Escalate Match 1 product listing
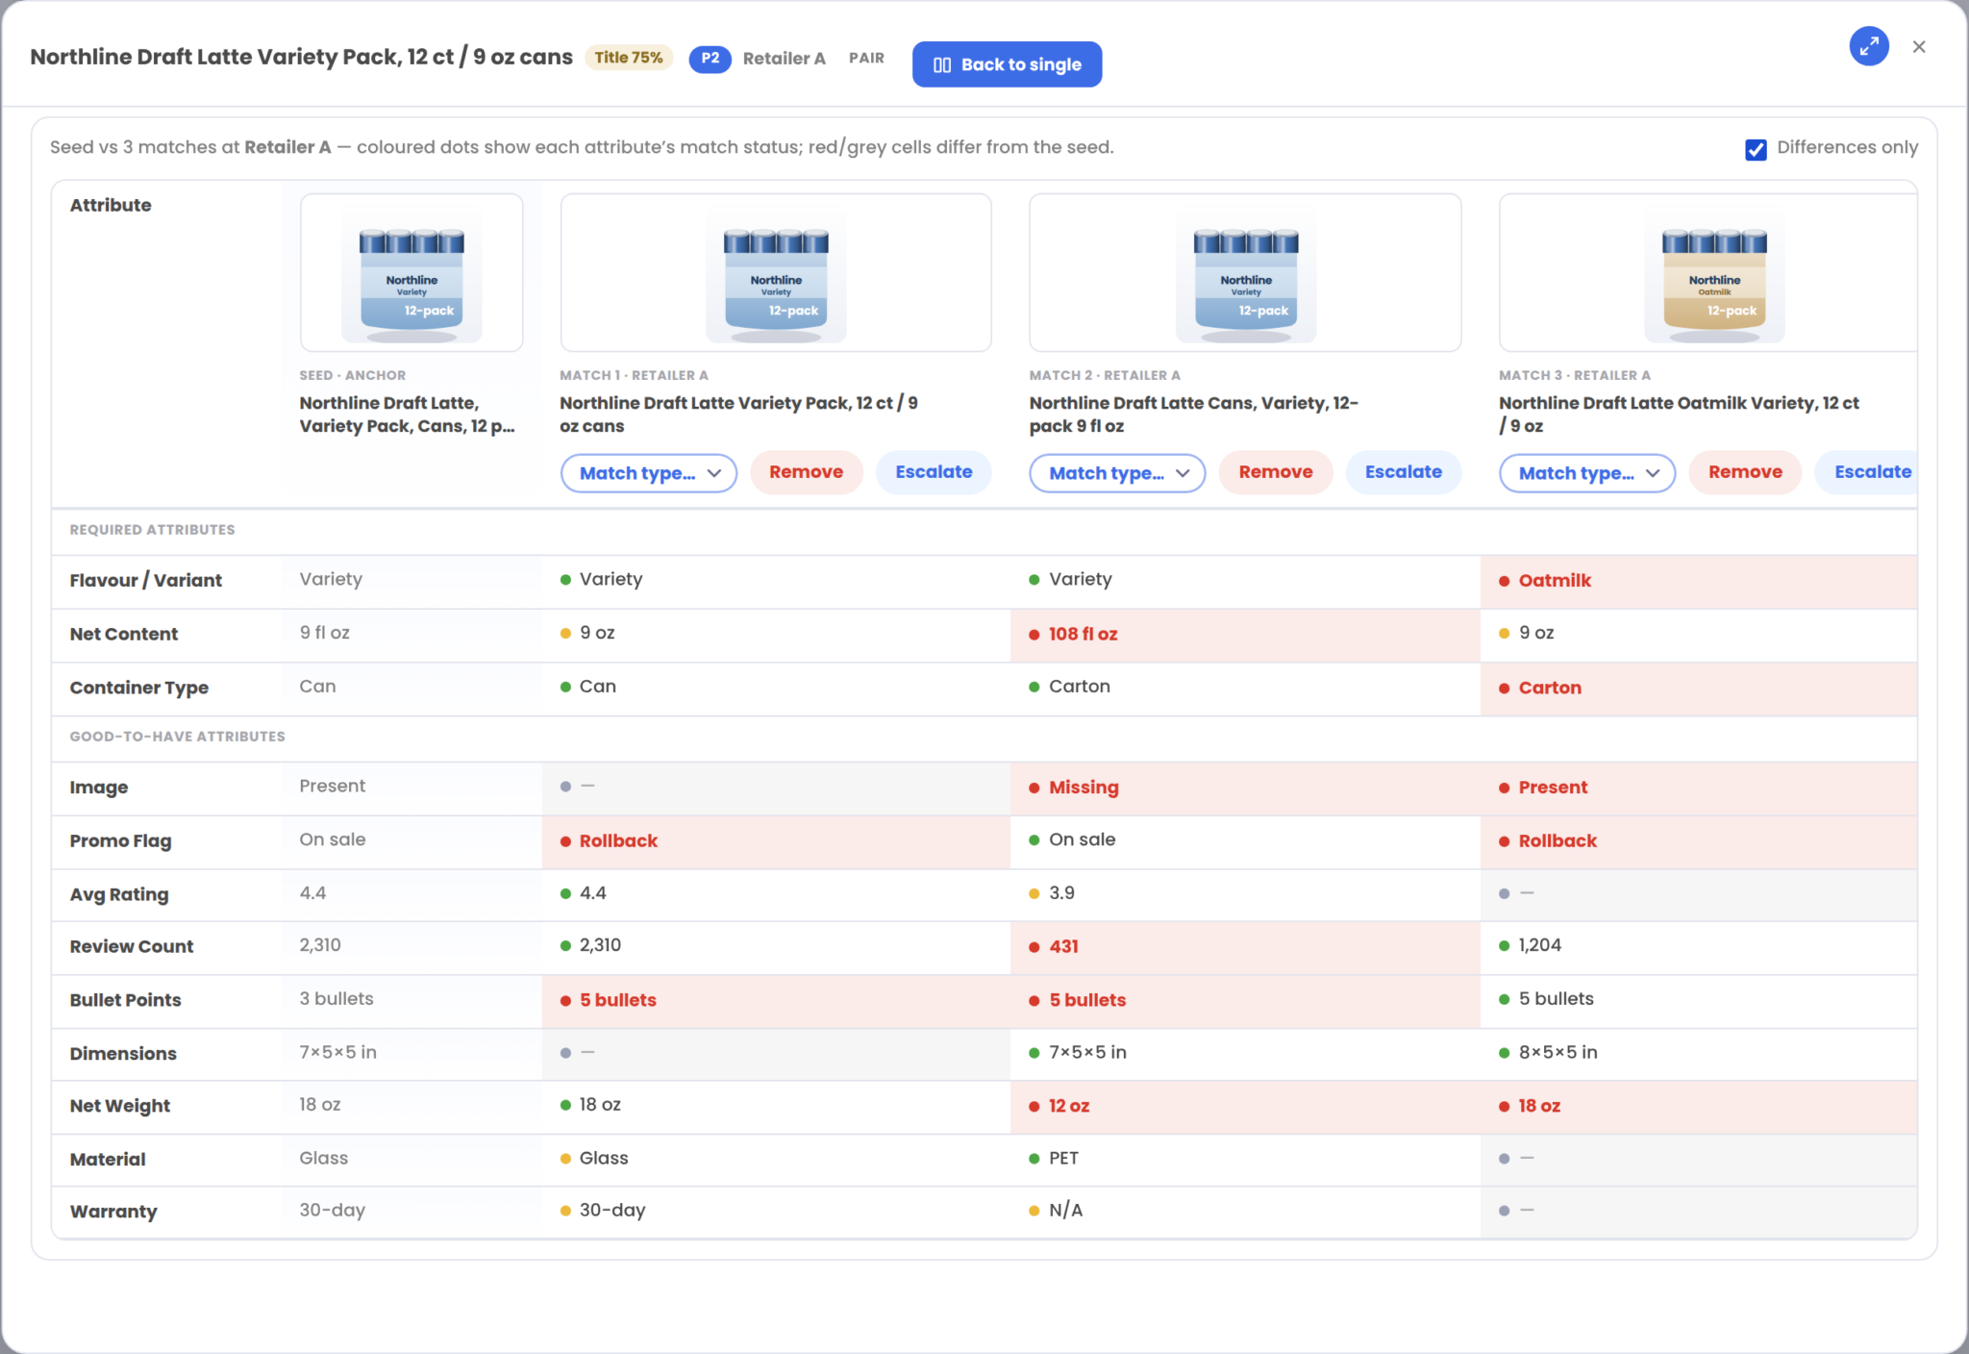1969x1354 pixels. tap(934, 472)
